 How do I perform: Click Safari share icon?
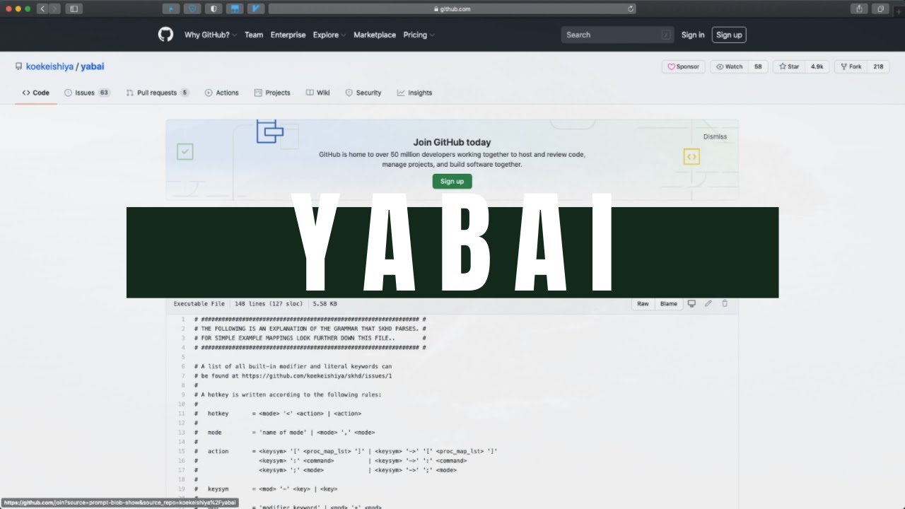pos(860,8)
